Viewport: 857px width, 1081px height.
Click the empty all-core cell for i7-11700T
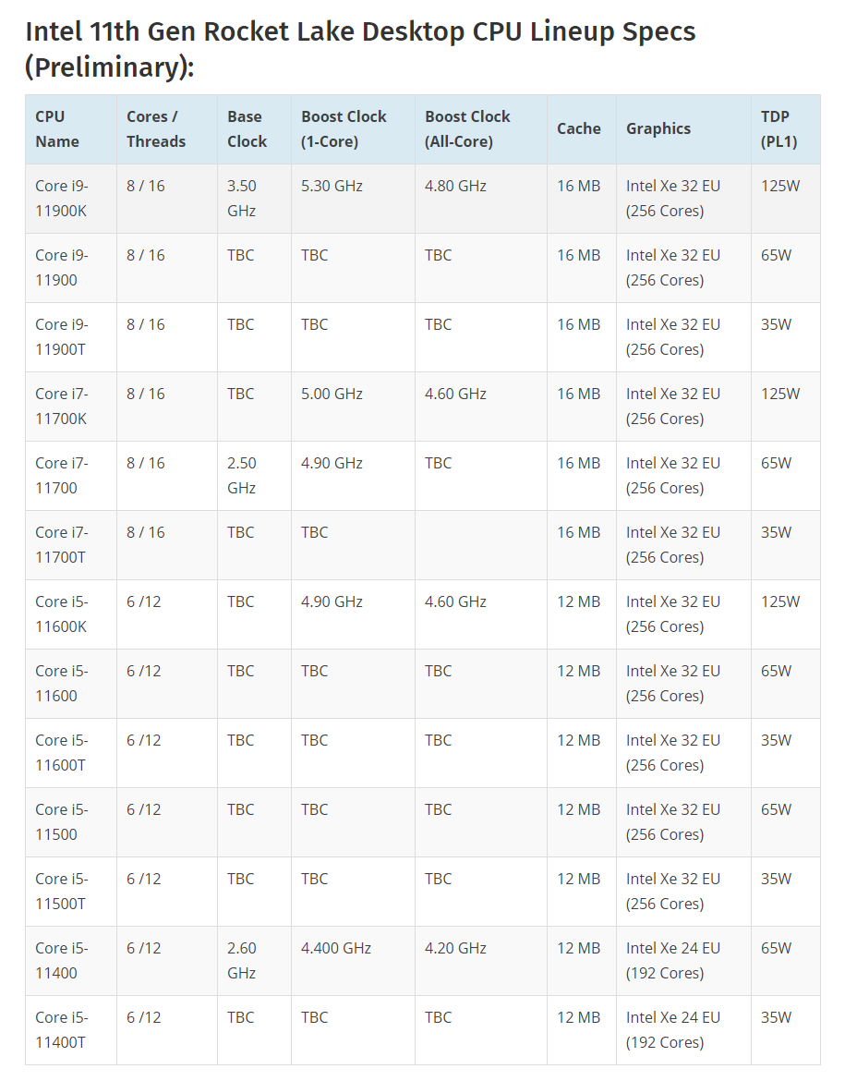pos(481,544)
